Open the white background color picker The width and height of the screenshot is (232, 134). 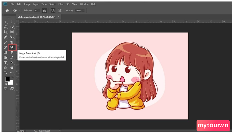point(11,83)
